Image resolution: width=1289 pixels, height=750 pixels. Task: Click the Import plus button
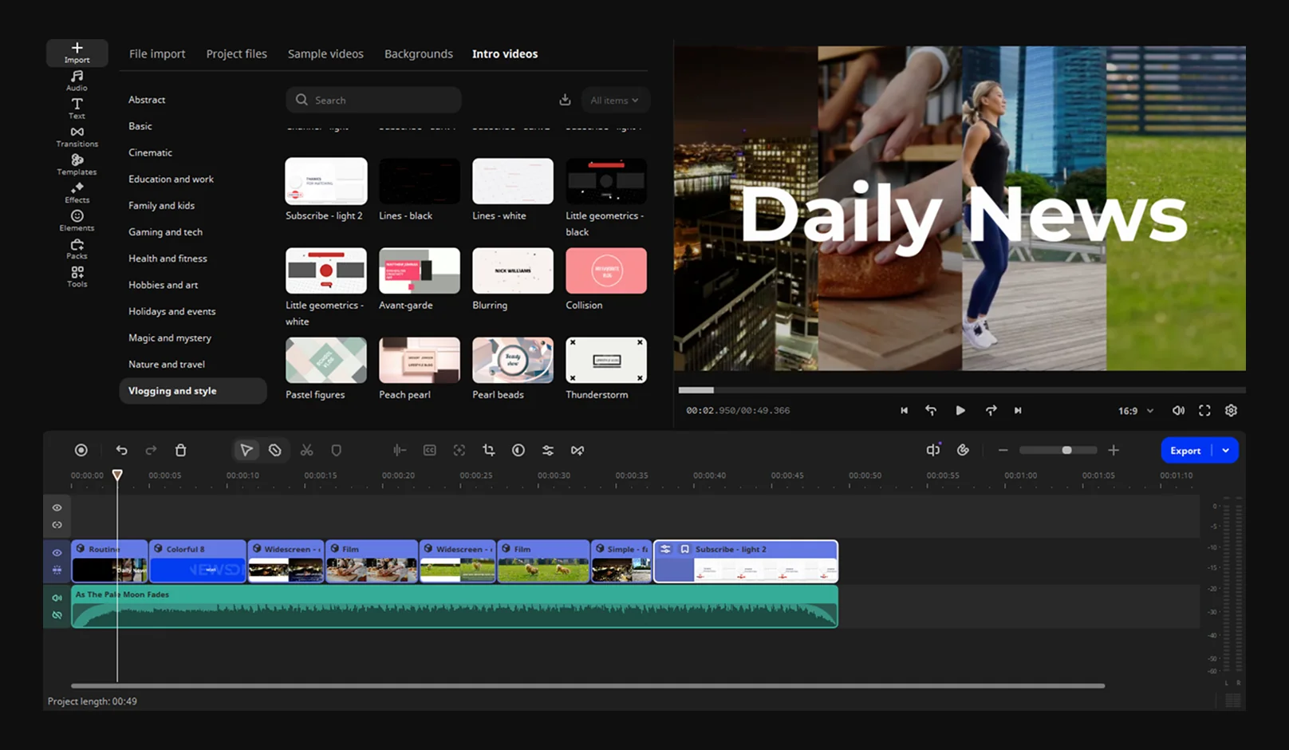(77, 53)
